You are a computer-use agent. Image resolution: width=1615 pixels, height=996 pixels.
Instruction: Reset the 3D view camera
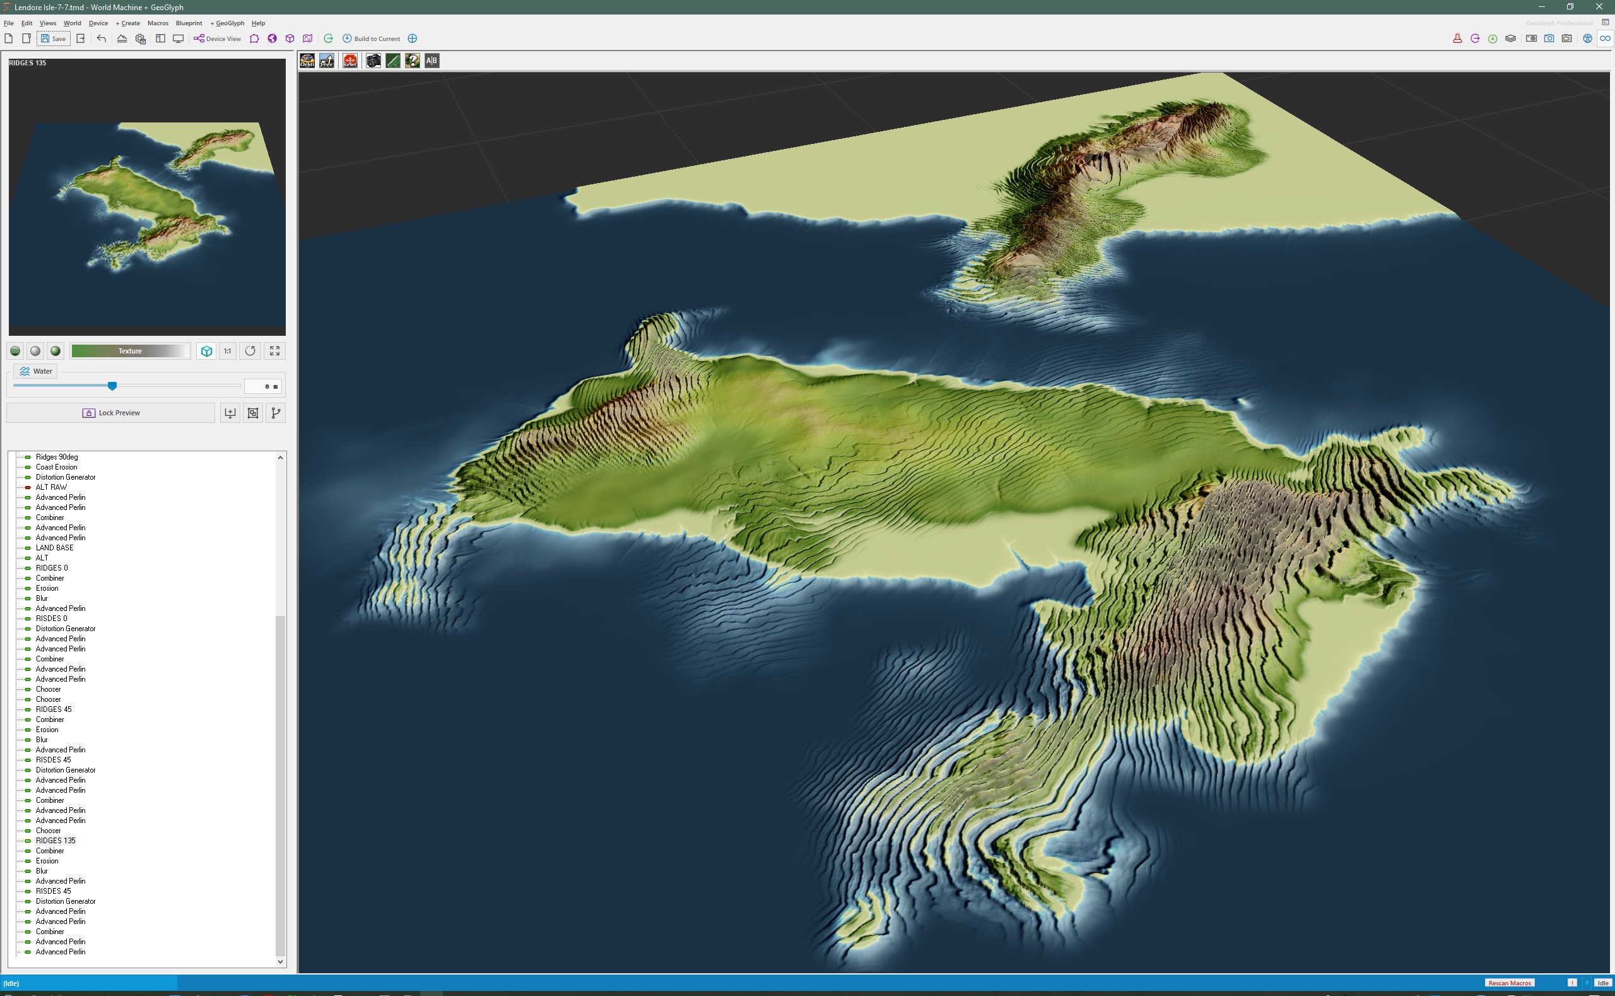(x=349, y=61)
